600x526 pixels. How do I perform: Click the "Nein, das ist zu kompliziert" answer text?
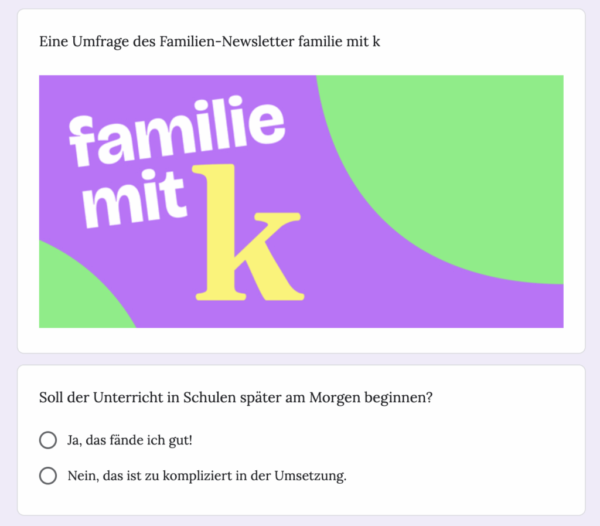(207, 476)
